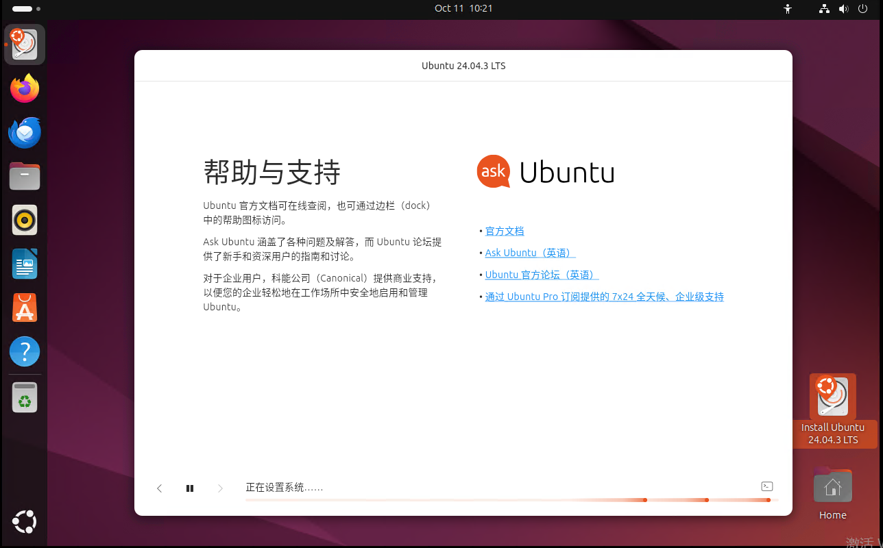Open the Ubuntu 官方论坛（英语） link
Image resolution: width=883 pixels, height=548 pixels.
[x=541, y=275]
